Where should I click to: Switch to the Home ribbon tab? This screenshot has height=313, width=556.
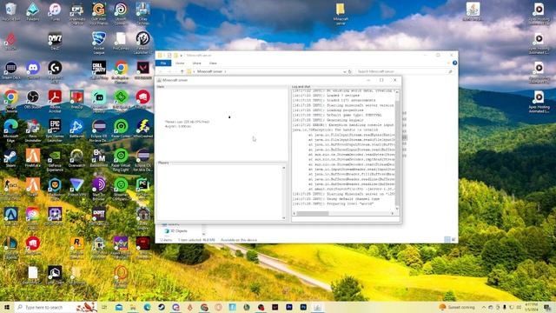pyautogui.click(x=180, y=63)
